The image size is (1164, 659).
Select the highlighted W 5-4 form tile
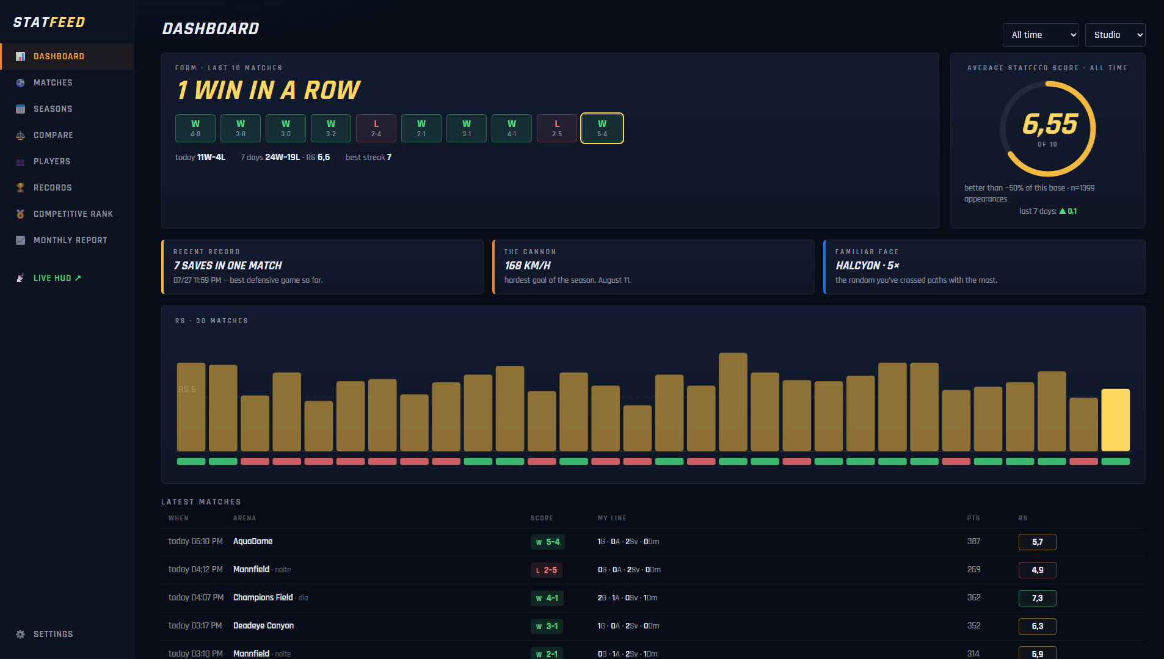(602, 128)
